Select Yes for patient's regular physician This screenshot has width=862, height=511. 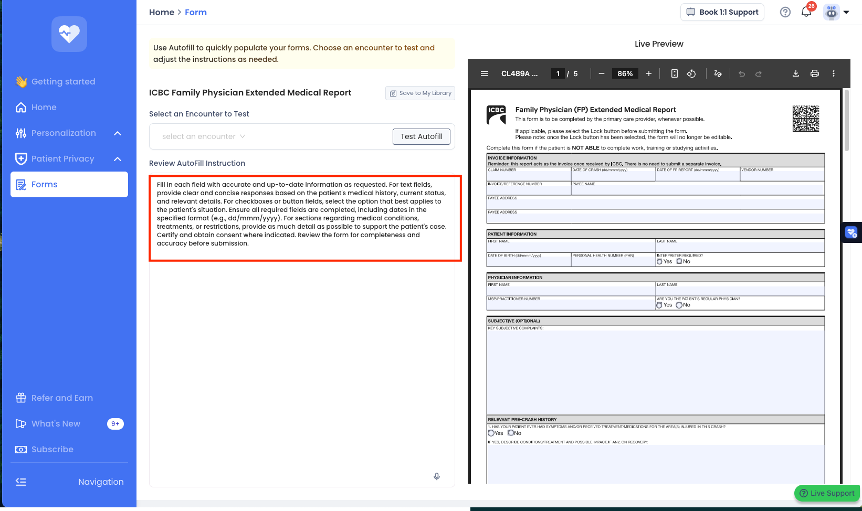tap(659, 305)
